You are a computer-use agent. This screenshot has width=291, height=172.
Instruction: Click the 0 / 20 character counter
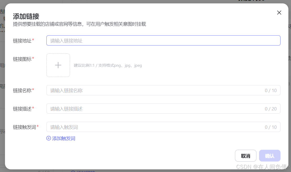click(271, 109)
